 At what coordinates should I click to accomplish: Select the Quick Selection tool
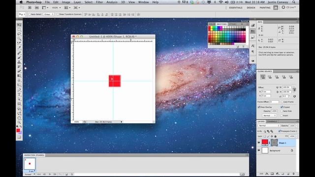click(x=19, y=38)
